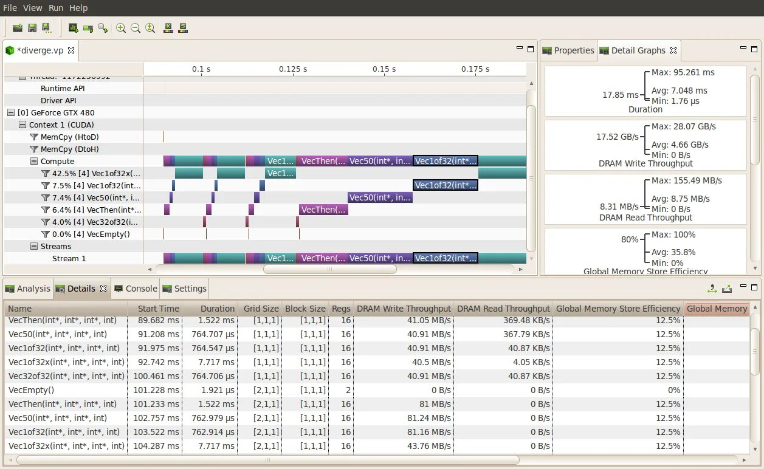Zoom out the timeline with minus magnifier
Image resolution: width=764 pixels, height=469 pixels.
136,28
